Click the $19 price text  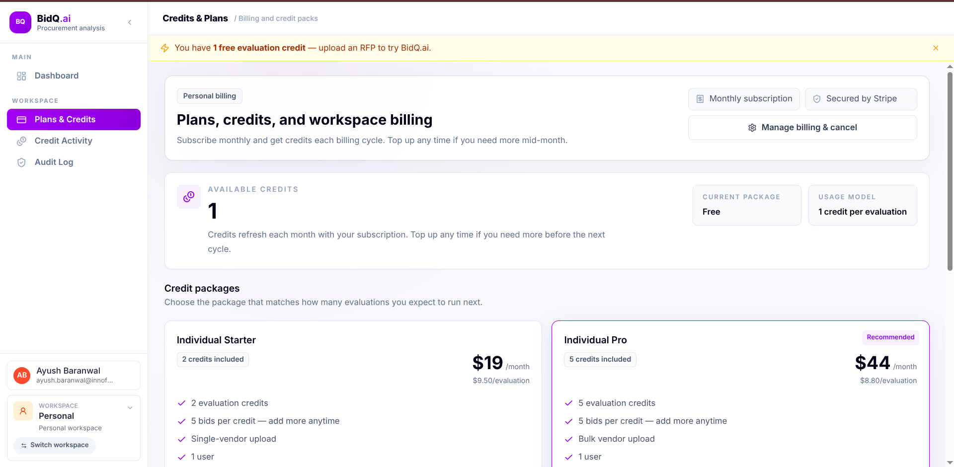click(x=487, y=363)
